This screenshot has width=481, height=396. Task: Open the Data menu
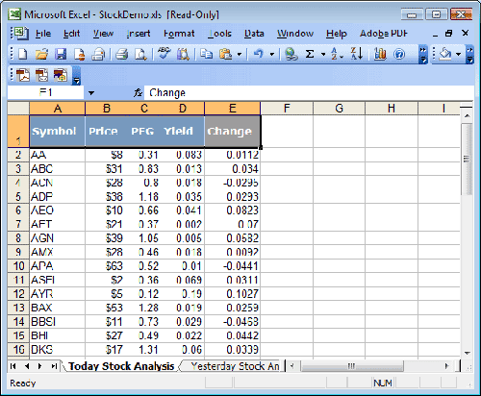(x=254, y=34)
